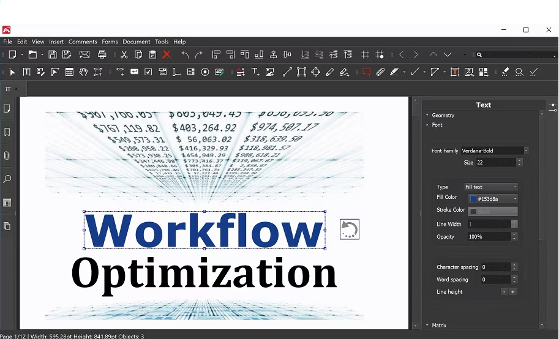Click the blue Fill Color swatch
The width and height of the screenshot is (559, 339).
(473, 199)
